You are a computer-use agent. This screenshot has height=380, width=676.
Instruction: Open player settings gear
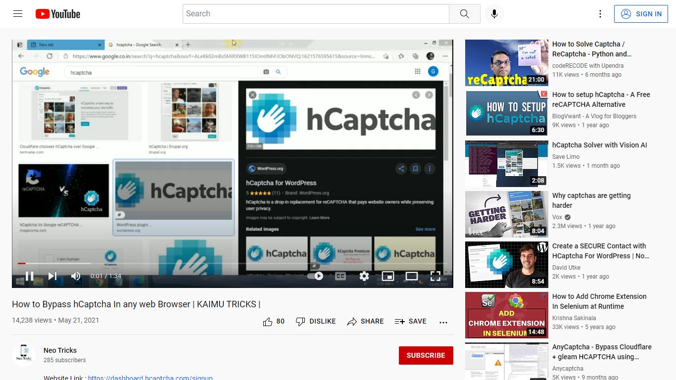364,276
